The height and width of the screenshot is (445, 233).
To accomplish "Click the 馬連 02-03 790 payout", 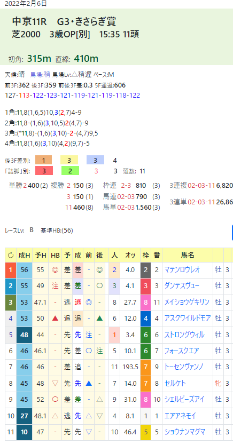I will (131, 196).
